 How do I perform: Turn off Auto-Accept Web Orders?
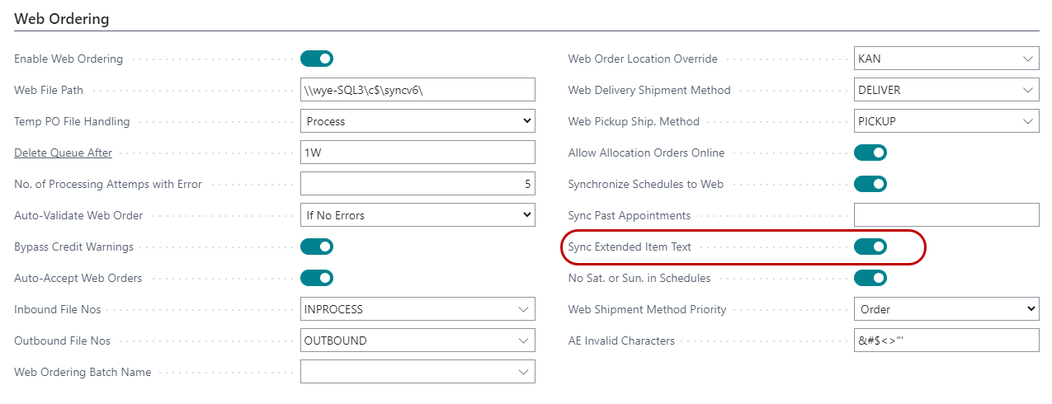pyautogui.click(x=317, y=278)
